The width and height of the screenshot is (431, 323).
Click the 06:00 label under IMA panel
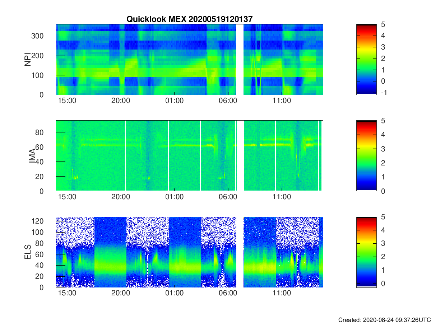pyautogui.click(x=228, y=197)
